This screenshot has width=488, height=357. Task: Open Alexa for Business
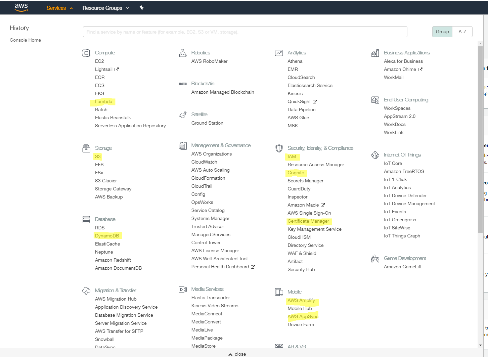(403, 61)
